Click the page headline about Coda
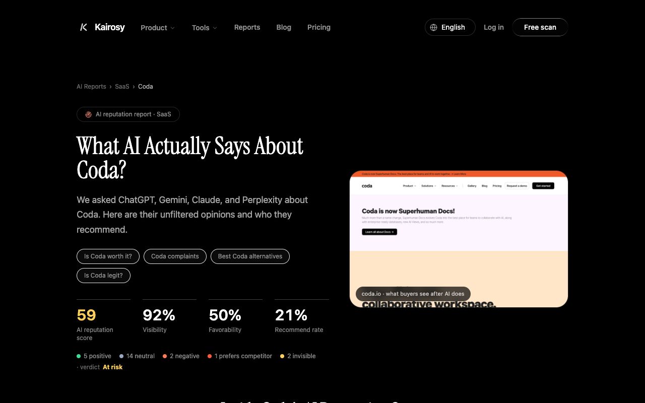This screenshot has width=645, height=403. click(x=190, y=158)
